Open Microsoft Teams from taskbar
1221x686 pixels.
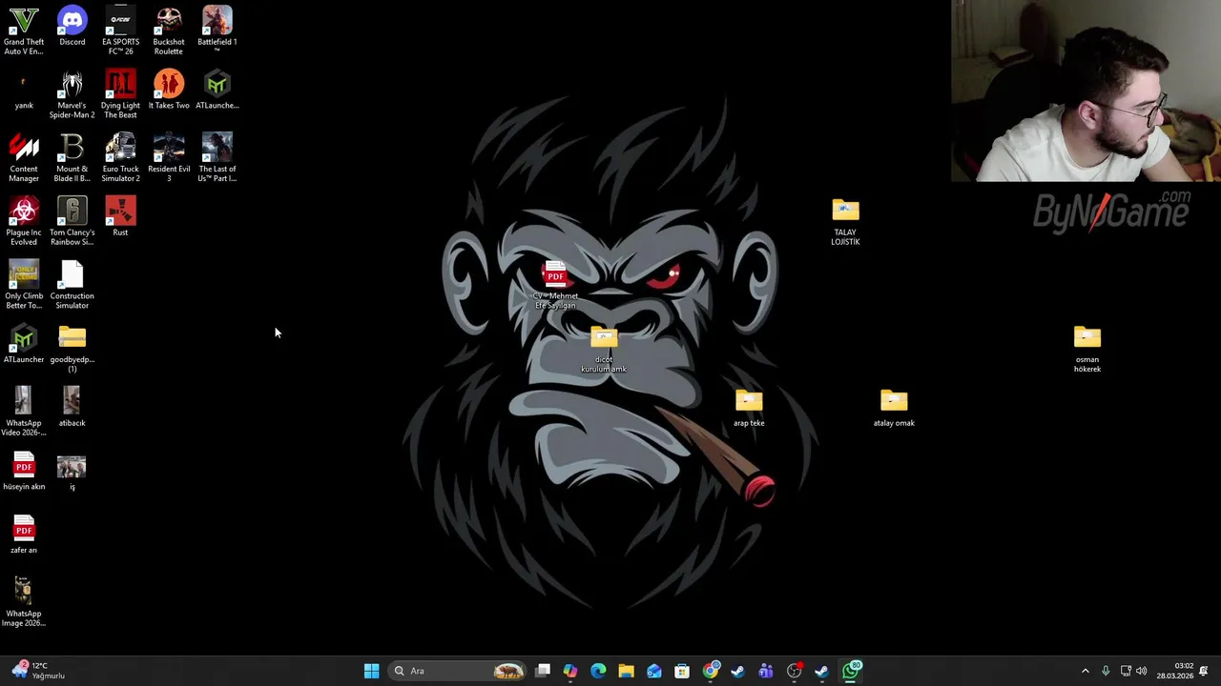766,671
